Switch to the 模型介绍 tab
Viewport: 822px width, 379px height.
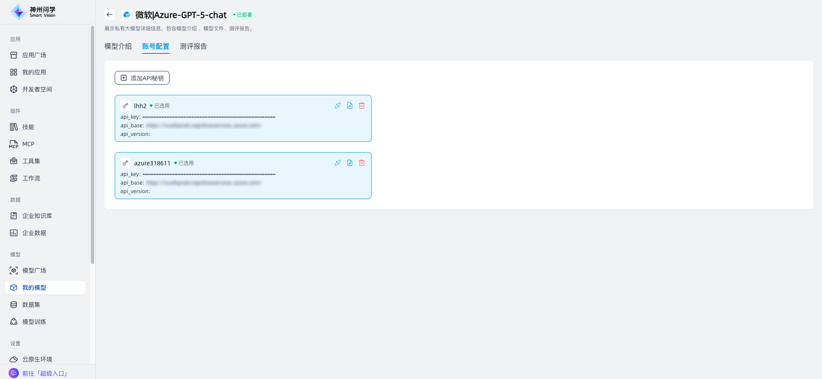click(x=118, y=46)
